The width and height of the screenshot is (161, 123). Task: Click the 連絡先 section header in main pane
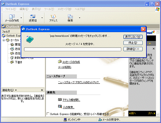click(61, 93)
